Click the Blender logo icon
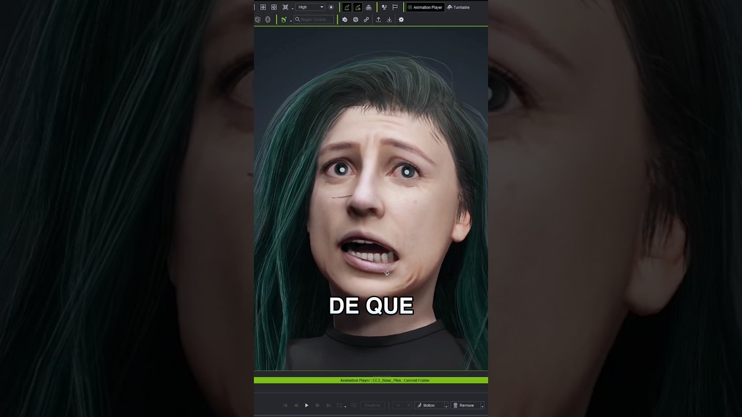 click(344, 20)
